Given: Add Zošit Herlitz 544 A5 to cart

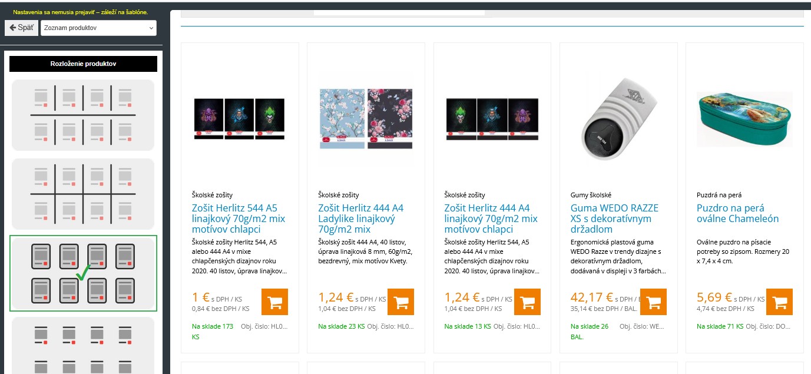Looking at the screenshot, I should (274, 302).
